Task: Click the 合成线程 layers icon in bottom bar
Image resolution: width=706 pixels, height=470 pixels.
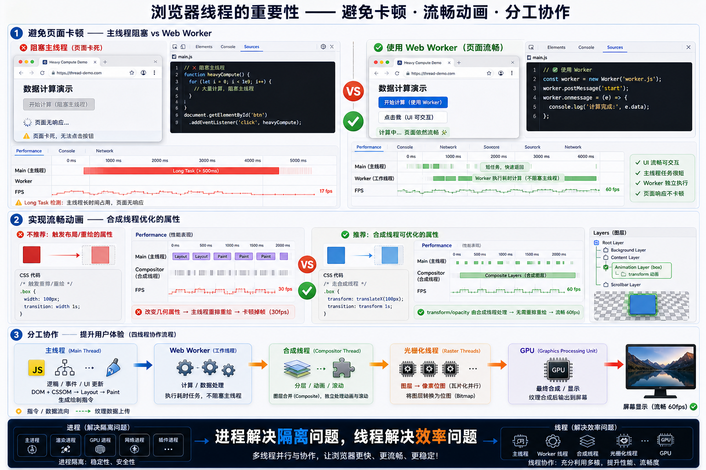Action: [x=587, y=442]
